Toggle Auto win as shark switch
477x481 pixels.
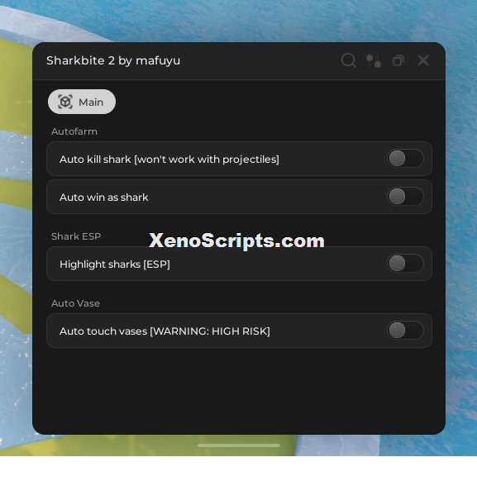click(405, 197)
